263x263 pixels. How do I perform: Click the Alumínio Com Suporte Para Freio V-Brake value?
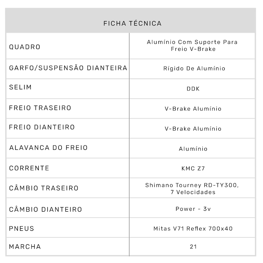coord(193,45)
